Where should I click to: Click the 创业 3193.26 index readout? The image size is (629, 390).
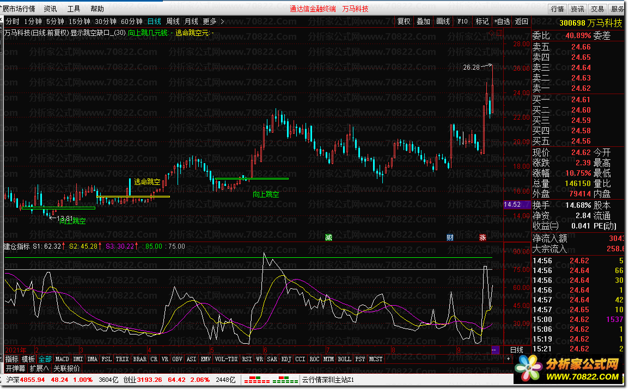click(142, 380)
